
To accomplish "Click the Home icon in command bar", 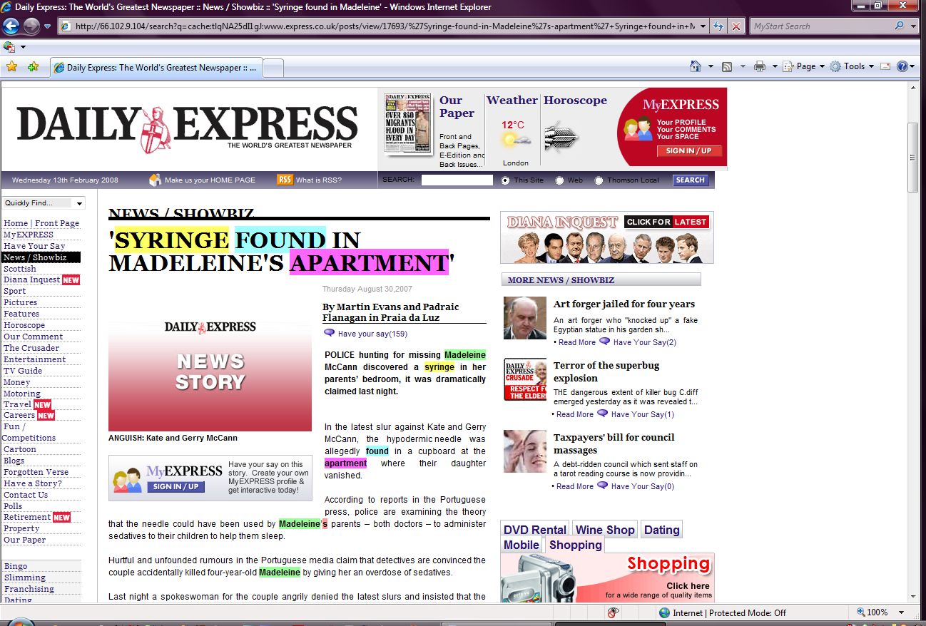I will pos(696,66).
